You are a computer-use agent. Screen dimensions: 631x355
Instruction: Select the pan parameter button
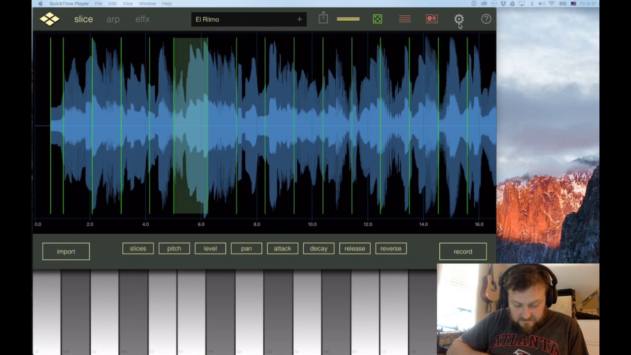coord(246,248)
